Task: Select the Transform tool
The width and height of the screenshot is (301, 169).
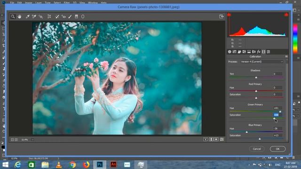Action: [x=49, y=17]
